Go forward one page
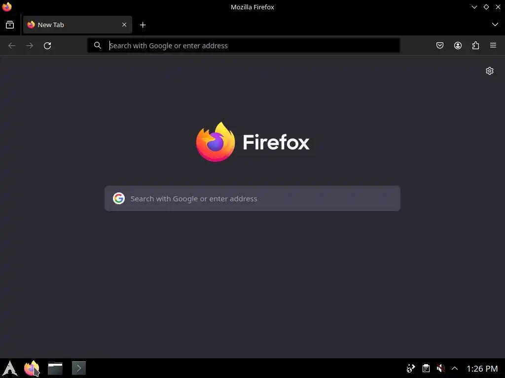The image size is (505, 378). [x=30, y=46]
